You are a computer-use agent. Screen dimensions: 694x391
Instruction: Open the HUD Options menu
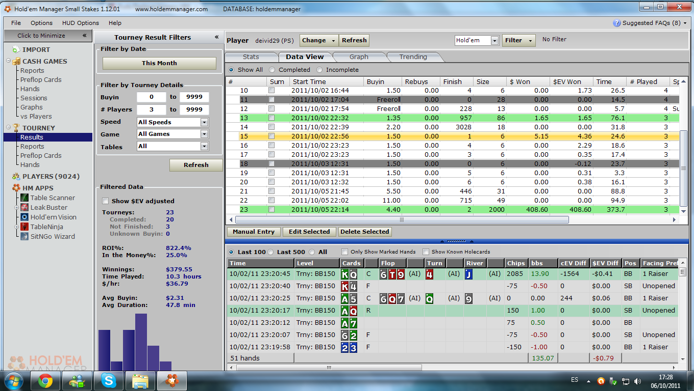click(81, 23)
